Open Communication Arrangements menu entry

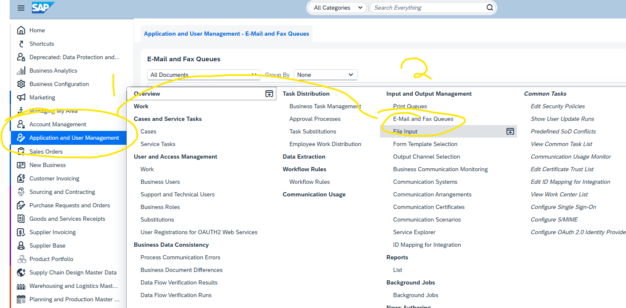432,194
